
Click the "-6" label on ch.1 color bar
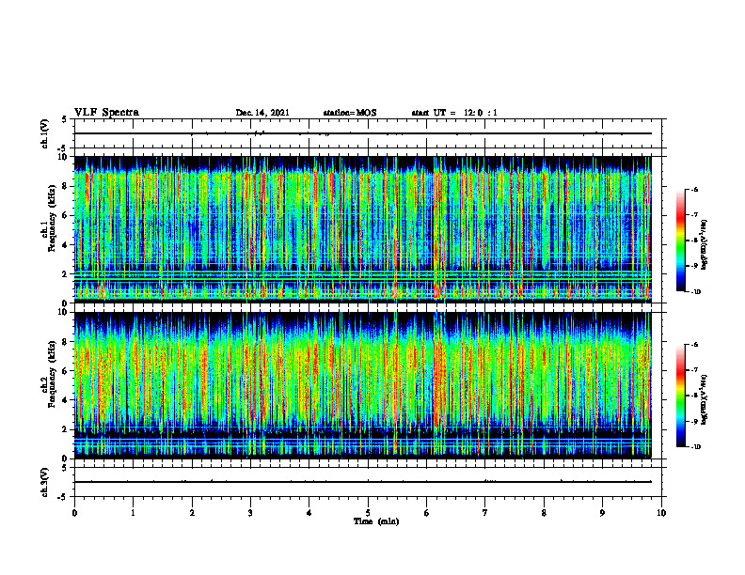[694, 189]
